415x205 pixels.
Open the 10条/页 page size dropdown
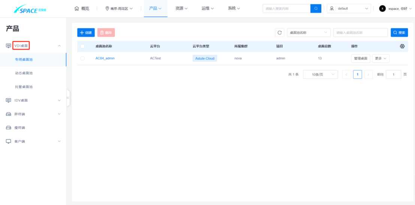pyautogui.click(x=320, y=75)
